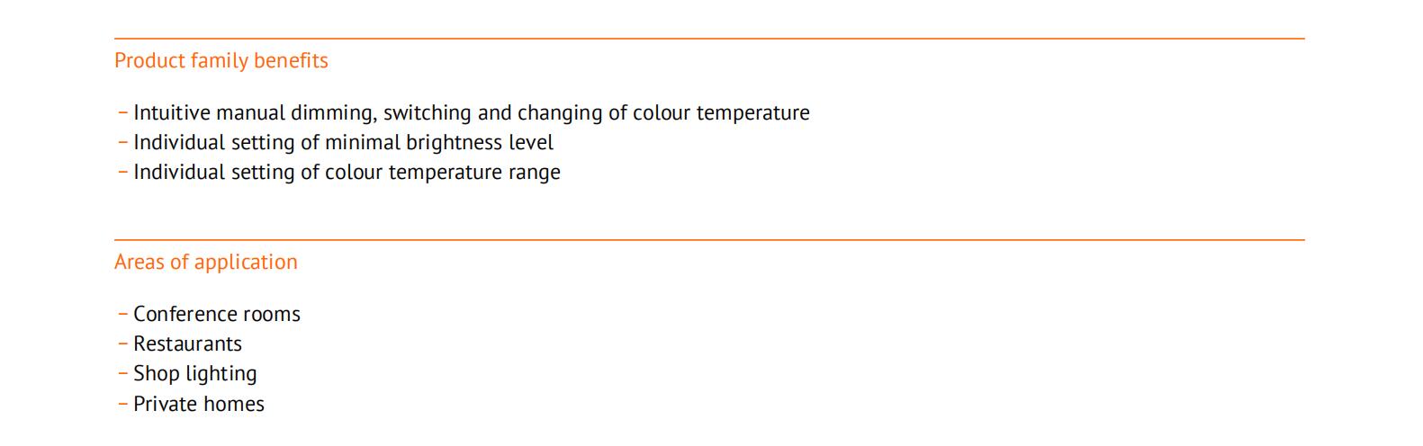
Task: Click the "Private homes" list item
Action: click(198, 404)
